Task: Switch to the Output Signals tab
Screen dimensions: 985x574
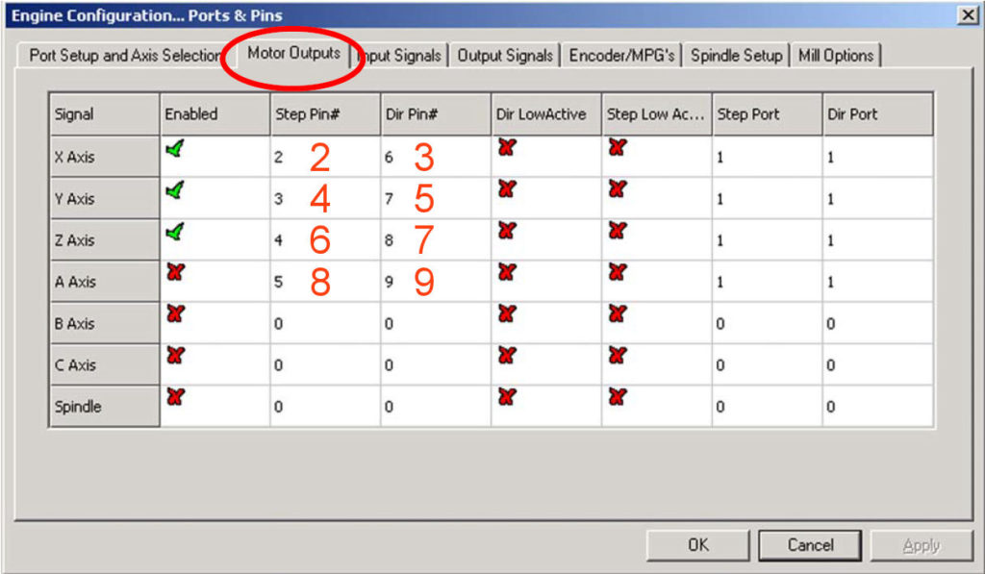Action: click(505, 55)
